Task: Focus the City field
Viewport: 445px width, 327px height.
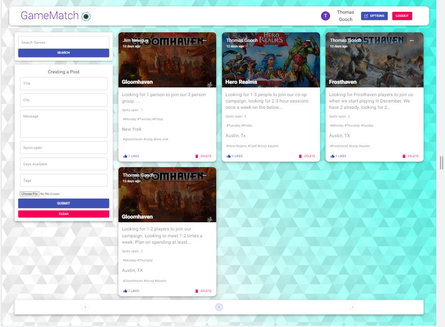Action: click(63, 100)
